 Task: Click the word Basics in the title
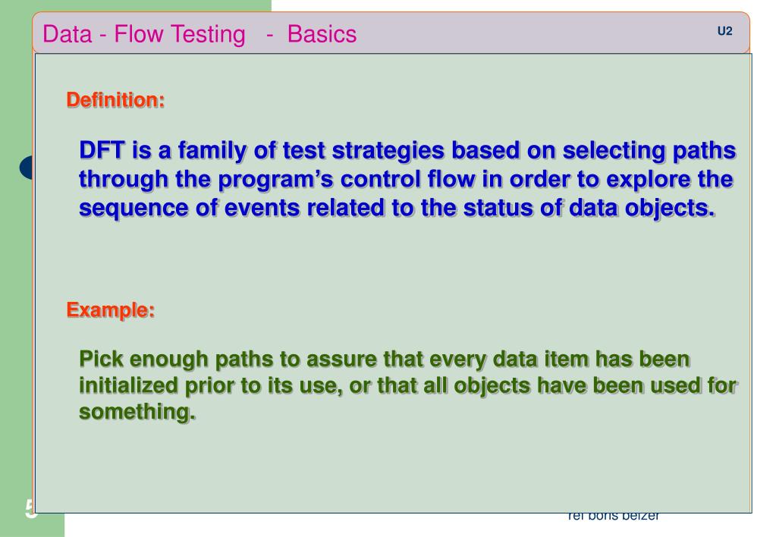click(322, 34)
